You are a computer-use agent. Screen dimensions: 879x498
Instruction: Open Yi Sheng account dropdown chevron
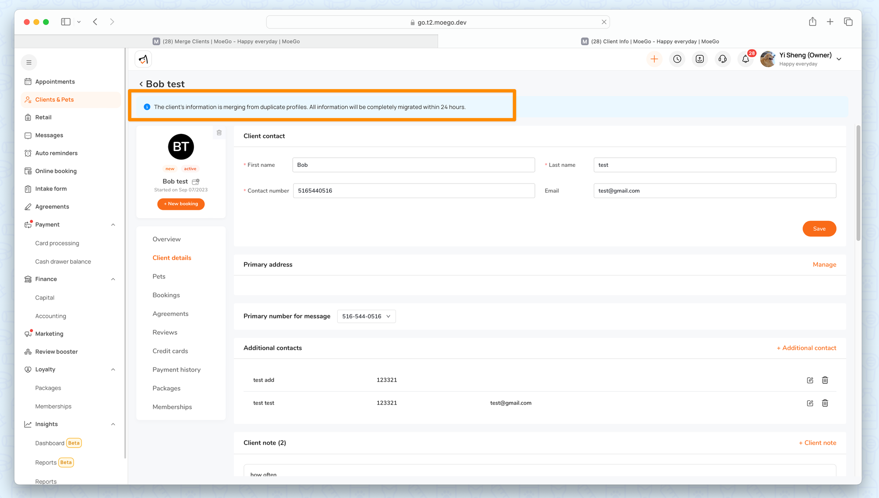(x=839, y=59)
